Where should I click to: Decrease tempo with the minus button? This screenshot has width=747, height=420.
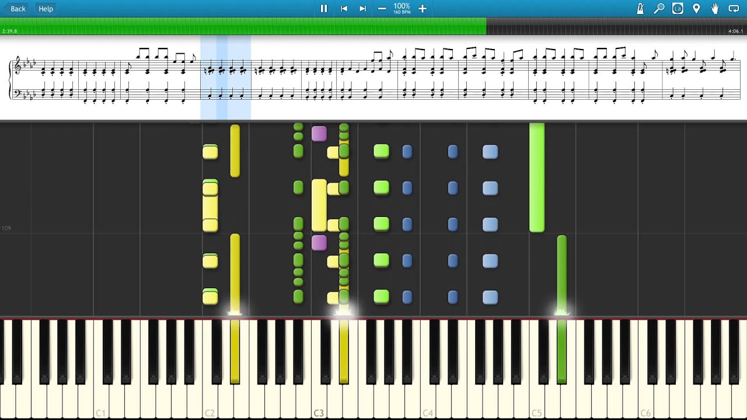tap(382, 9)
